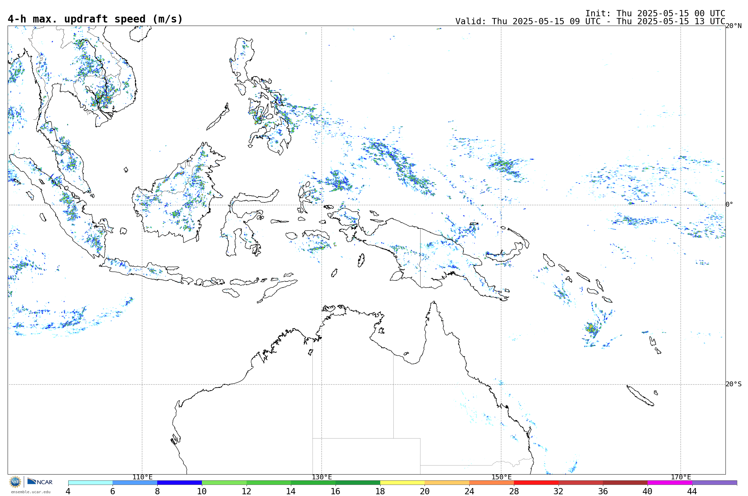Click the 20°N latitude label
748x496 pixels.
click(733, 26)
